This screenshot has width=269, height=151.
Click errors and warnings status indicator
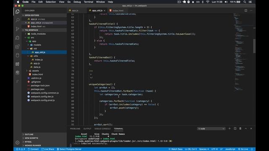tap(21, 149)
